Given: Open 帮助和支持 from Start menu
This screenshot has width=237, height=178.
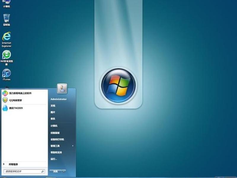Looking at the screenshot, I should [56, 152].
